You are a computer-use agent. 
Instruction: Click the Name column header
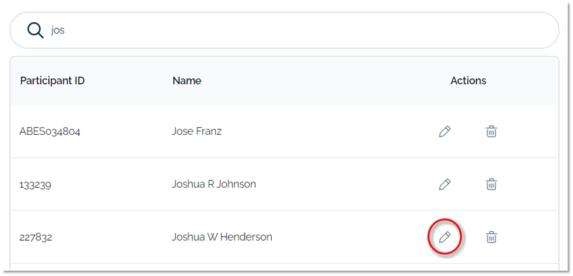coord(187,81)
